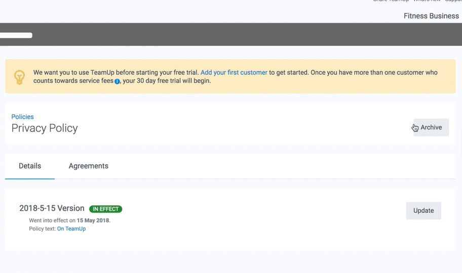Click the bold 15 May 2018 date

[93, 220]
